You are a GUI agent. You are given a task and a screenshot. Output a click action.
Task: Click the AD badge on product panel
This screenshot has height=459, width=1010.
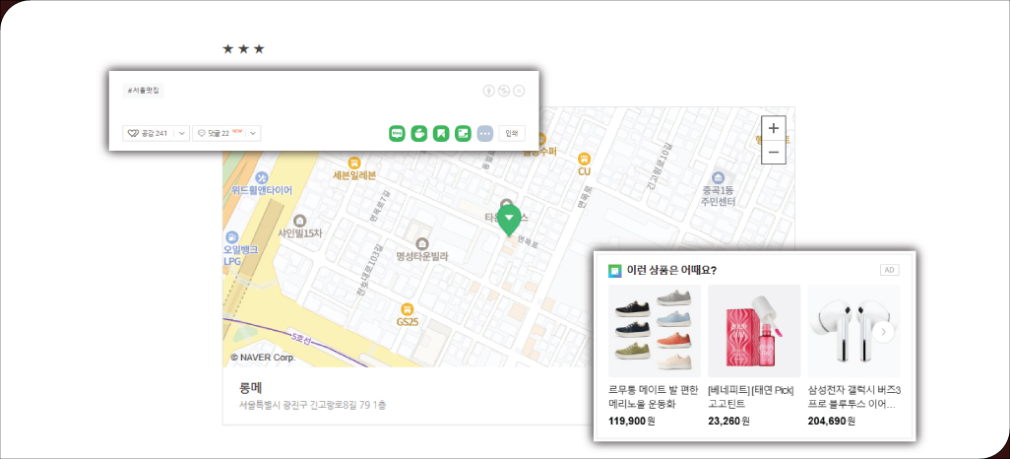click(x=889, y=270)
